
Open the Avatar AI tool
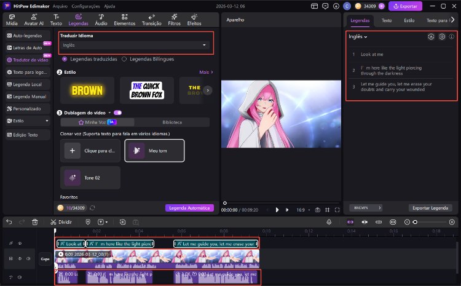[34, 20]
